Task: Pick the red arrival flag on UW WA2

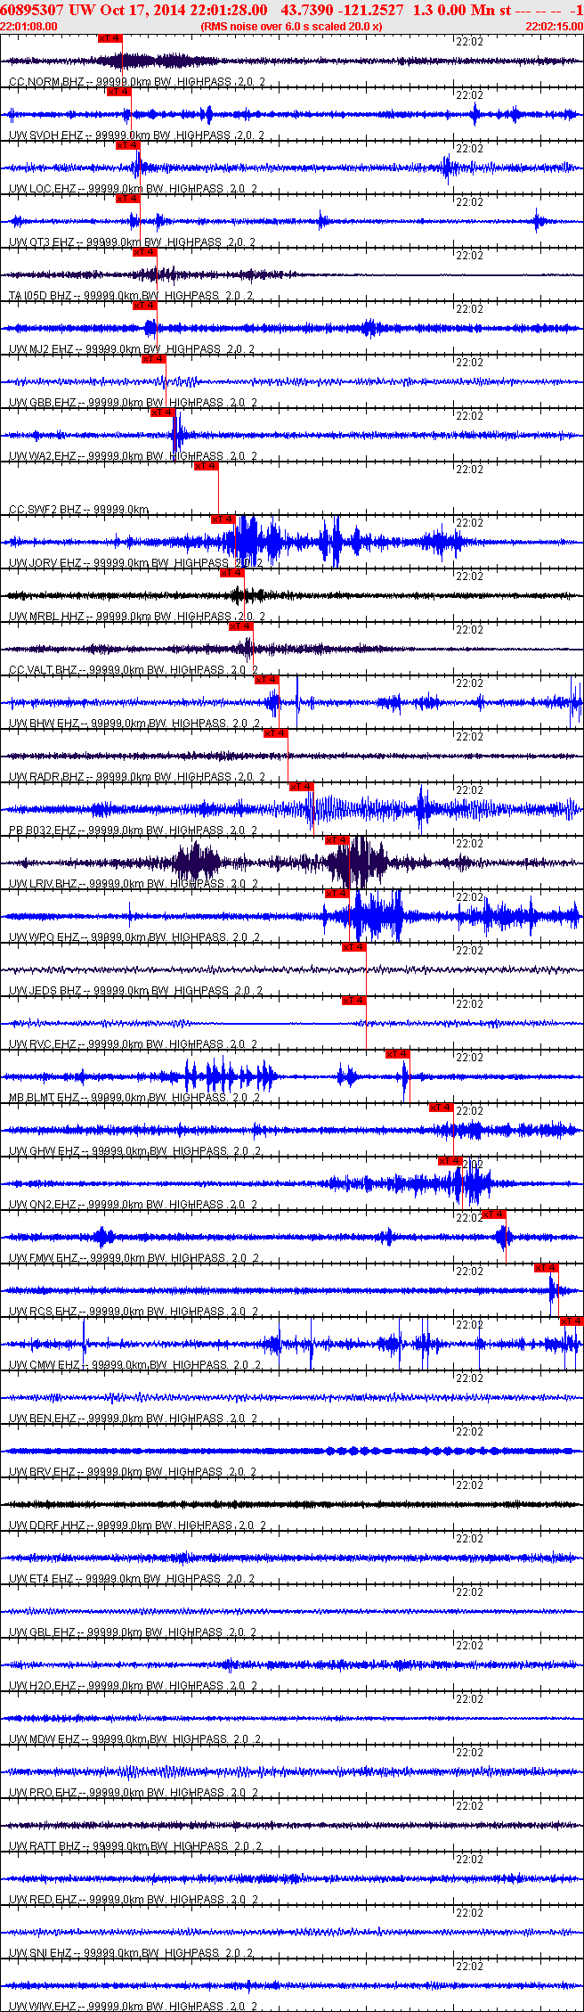Action: [163, 413]
